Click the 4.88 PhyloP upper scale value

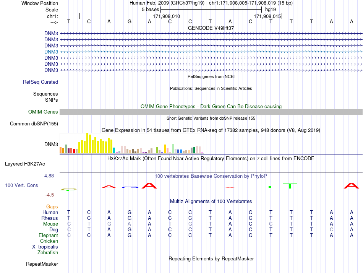tap(49, 176)
